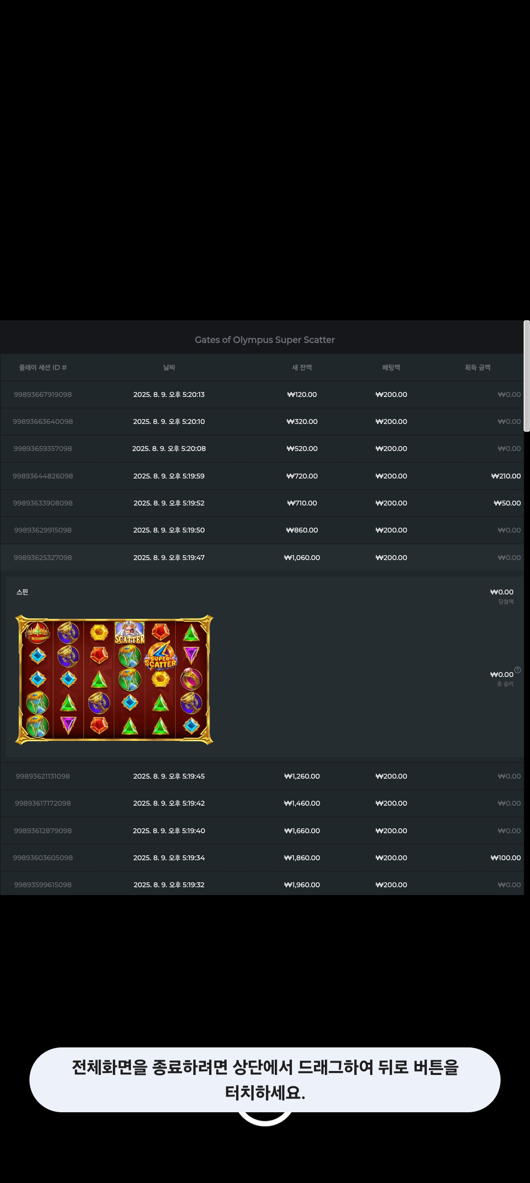Click the ₩0.00 당첨액 value
The height and width of the screenshot is (1183, 530).
click(x=502, y=592)
